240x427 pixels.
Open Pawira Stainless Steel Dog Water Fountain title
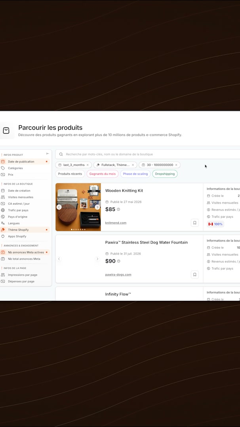pyautogui.click(x=147, y=242)
